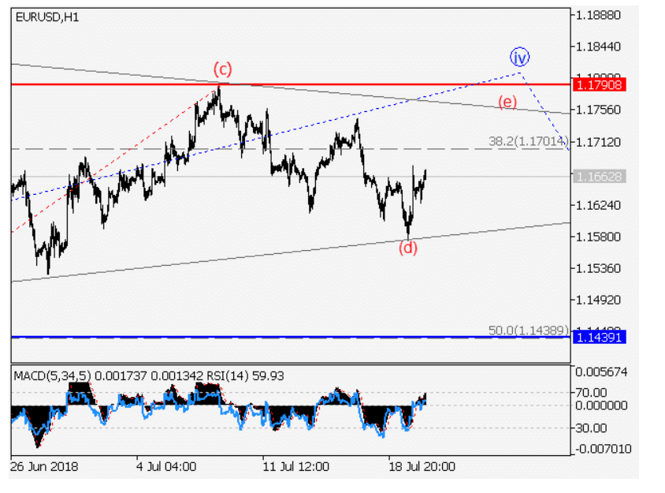Click the 1.18880 price axis value
This screenshot has width=665, height=493.
tap(600, 15)
